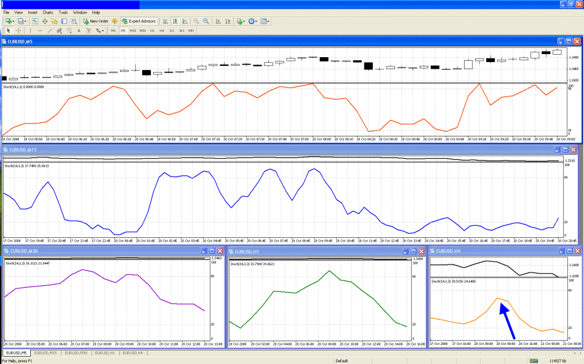Open the Strategy Tester icon
Image resolution: width=584 pixels, height=364 pixels.
[x=74, y=22]
